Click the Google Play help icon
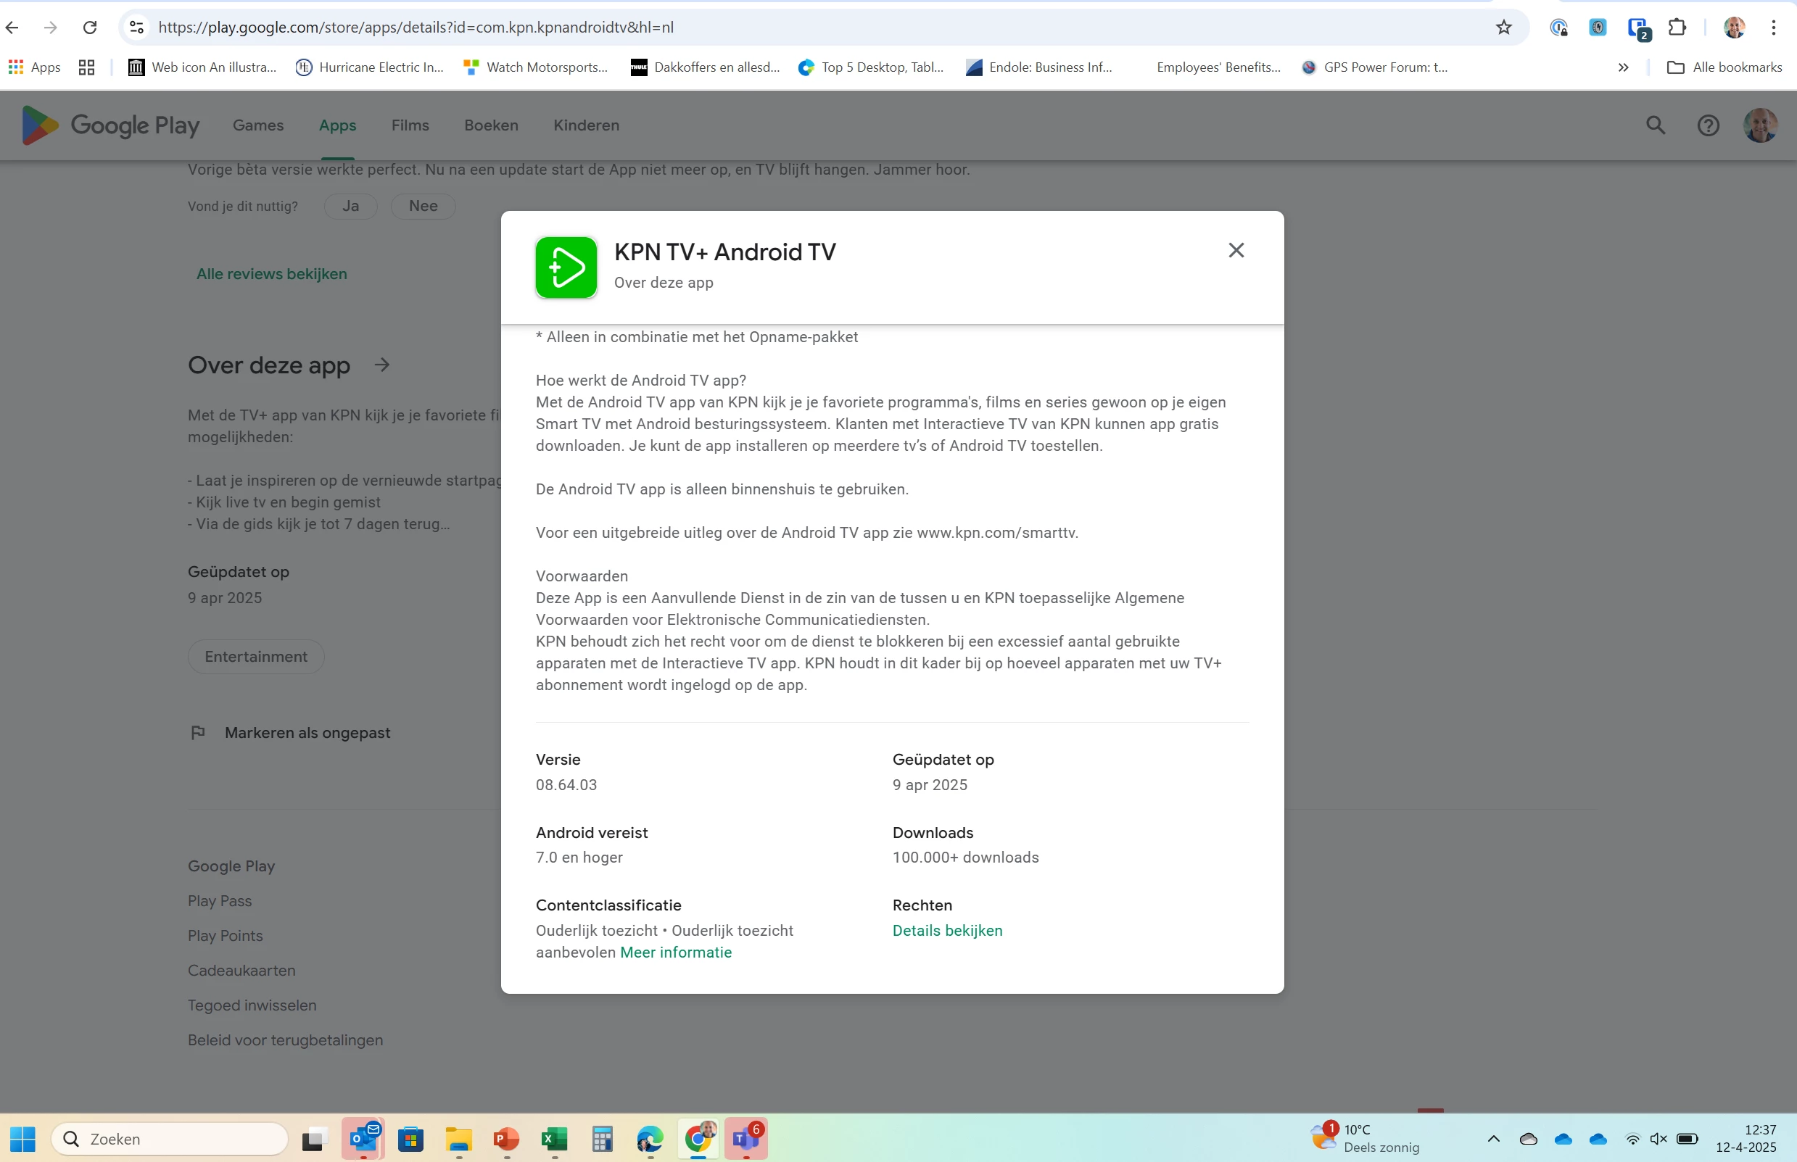Image resolution: width=1797 pixels, height=1162 pixels. pos(1708,125)
